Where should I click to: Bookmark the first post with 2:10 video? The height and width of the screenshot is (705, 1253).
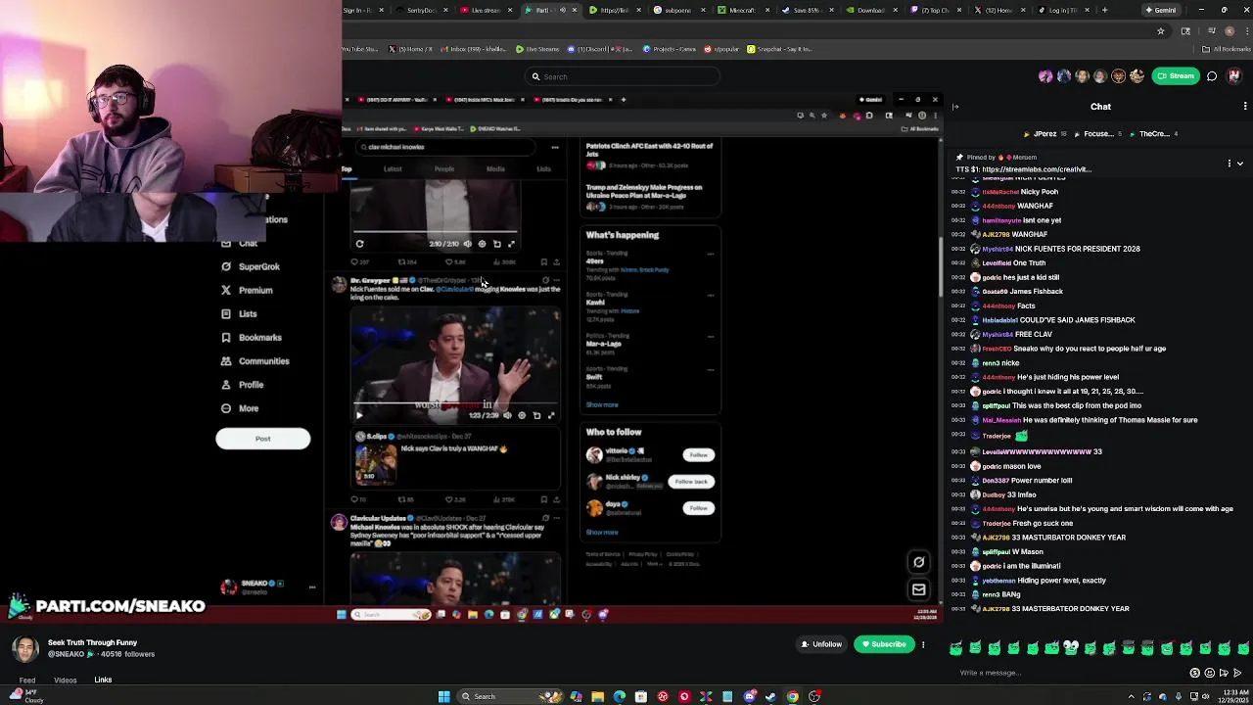[x=544, y=262]
